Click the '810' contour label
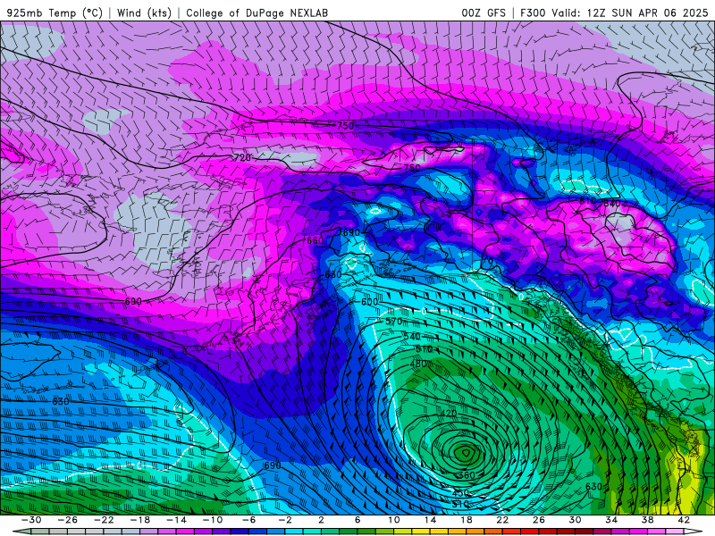This screenshot has width=715, height=536. pos(588,201)
